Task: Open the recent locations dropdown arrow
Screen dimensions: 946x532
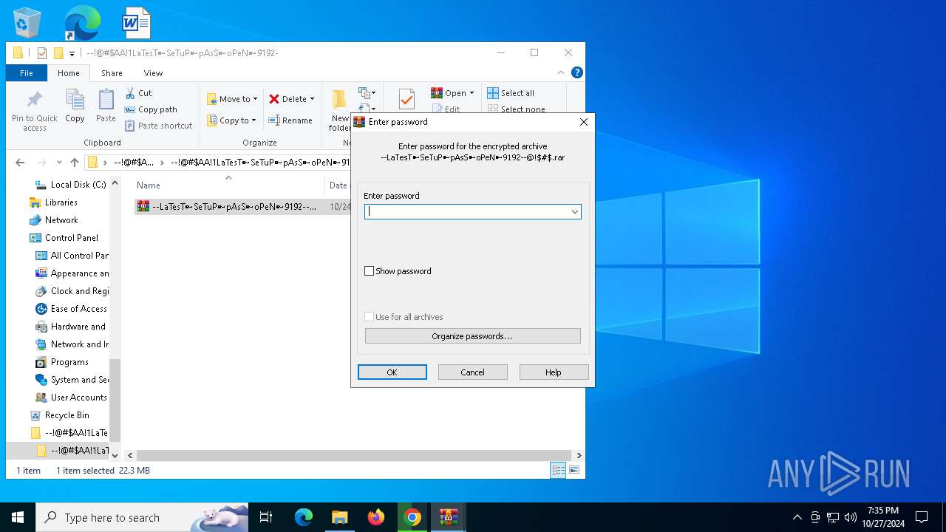Action: pyautogui.click(x=58, y=163)
